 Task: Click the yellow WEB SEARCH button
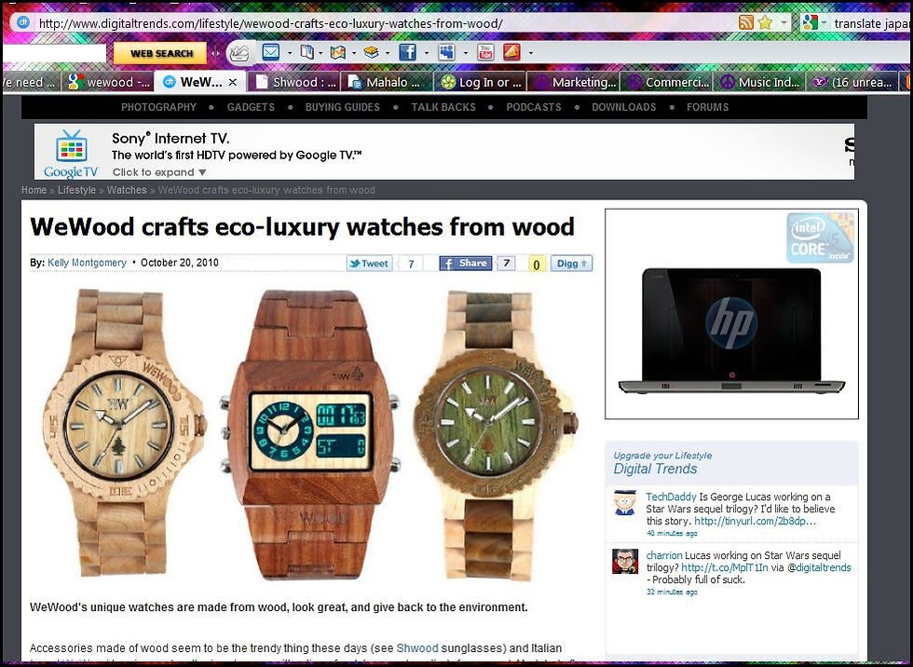(160, 53)
